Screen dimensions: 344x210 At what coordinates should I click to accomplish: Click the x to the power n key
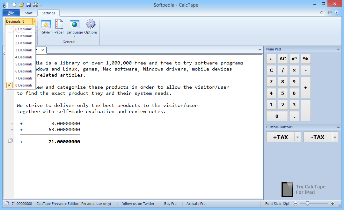coord(294,59)
